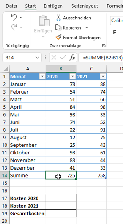Expand the Name Box dropdown arrow
The width and height of the screenshot is (123, 224).
(37, 58)
